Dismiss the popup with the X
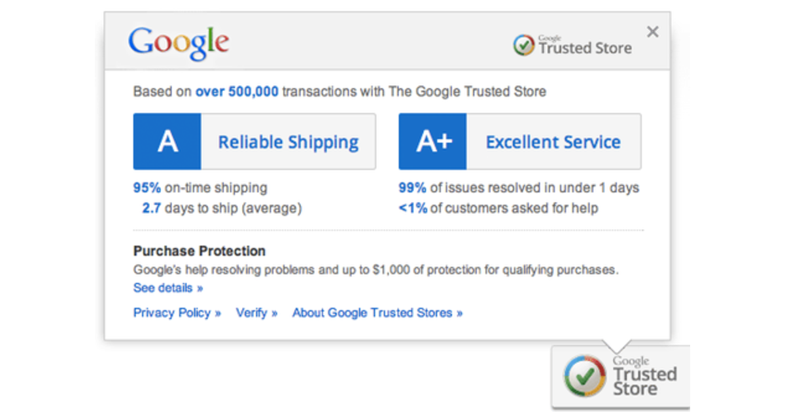The image size is (785, 412). (x=652, y=31)
